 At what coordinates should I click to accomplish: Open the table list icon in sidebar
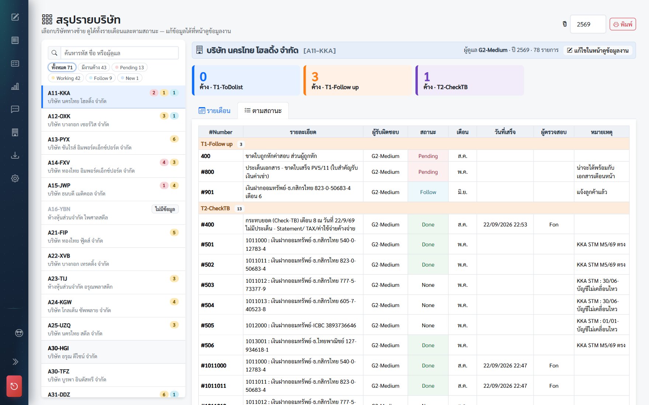point(15,40)
